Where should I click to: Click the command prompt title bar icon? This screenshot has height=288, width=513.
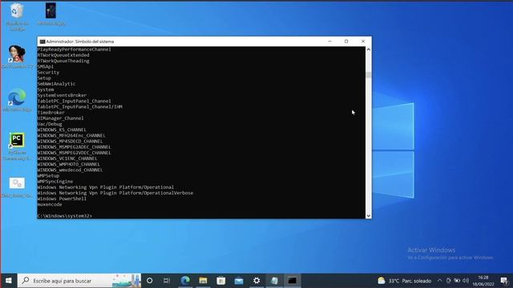42,42
